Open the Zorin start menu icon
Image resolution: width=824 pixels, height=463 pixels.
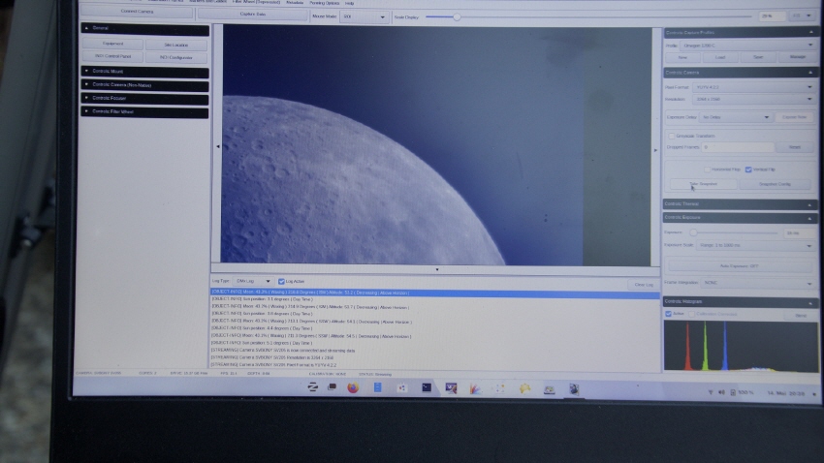pyautogui.click(x=313, y=387)
